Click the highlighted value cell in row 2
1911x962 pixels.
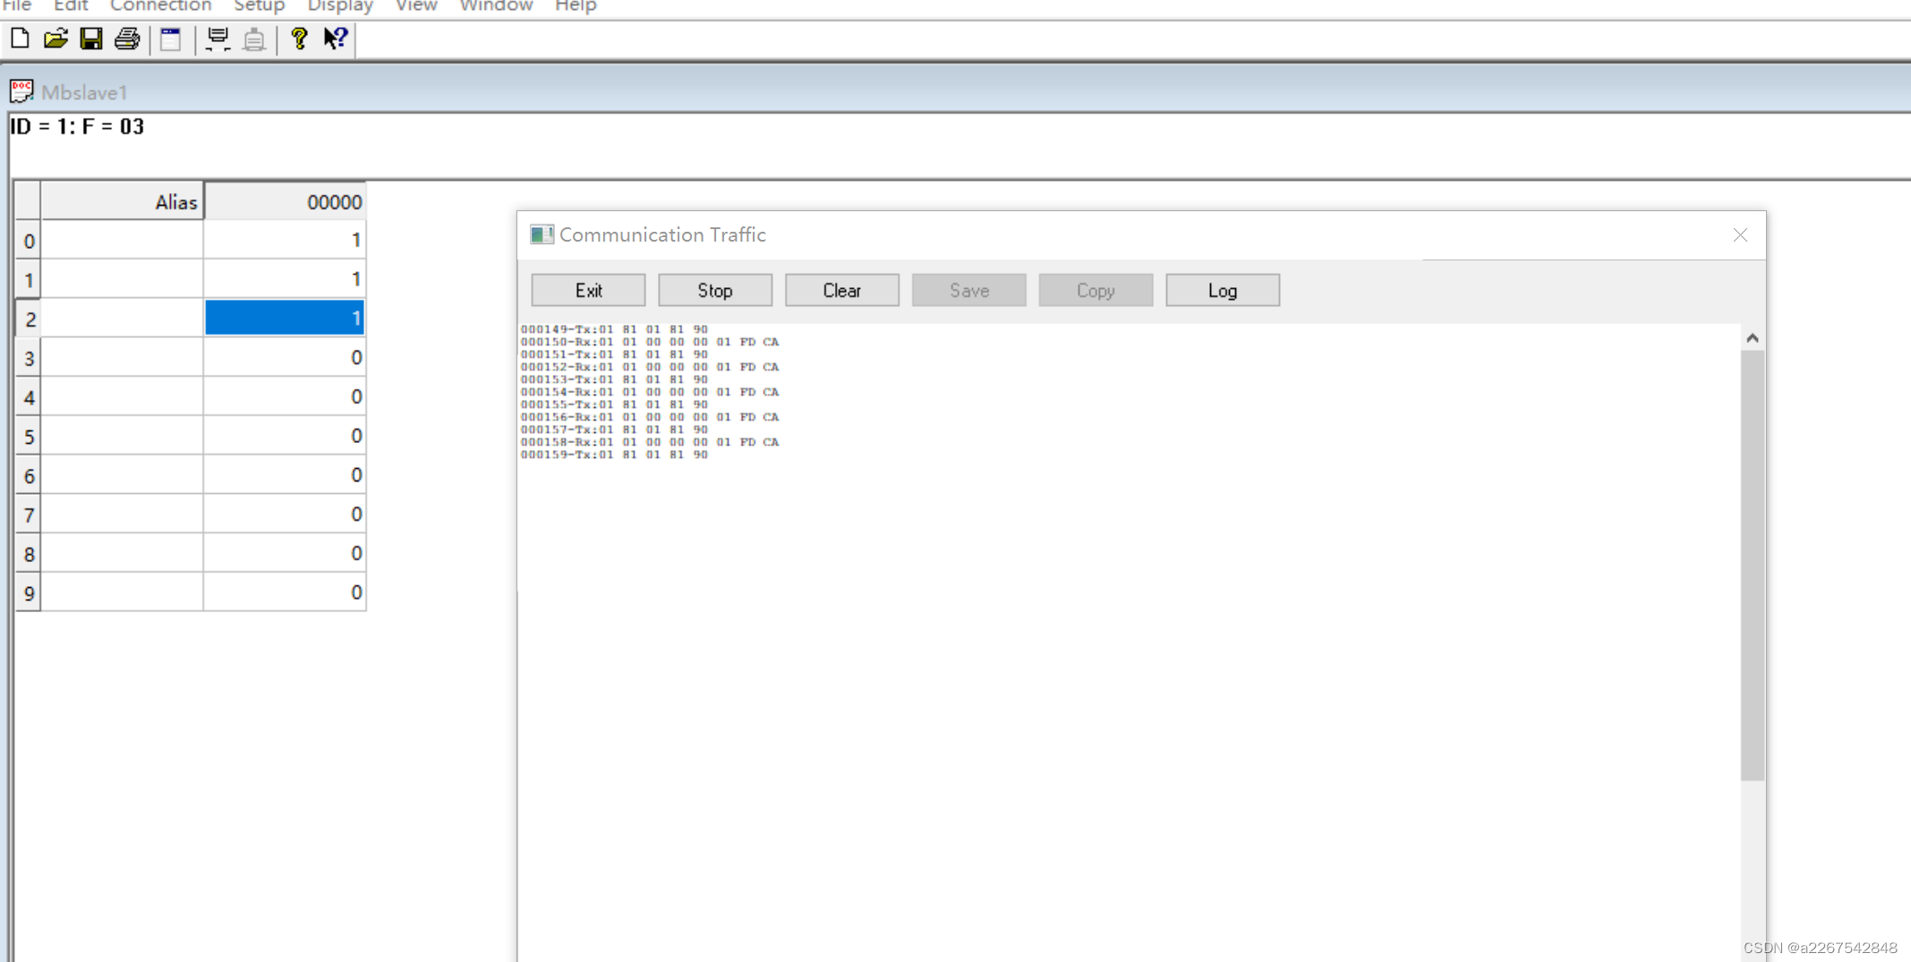pyautogui.click(x=285, y=318)
